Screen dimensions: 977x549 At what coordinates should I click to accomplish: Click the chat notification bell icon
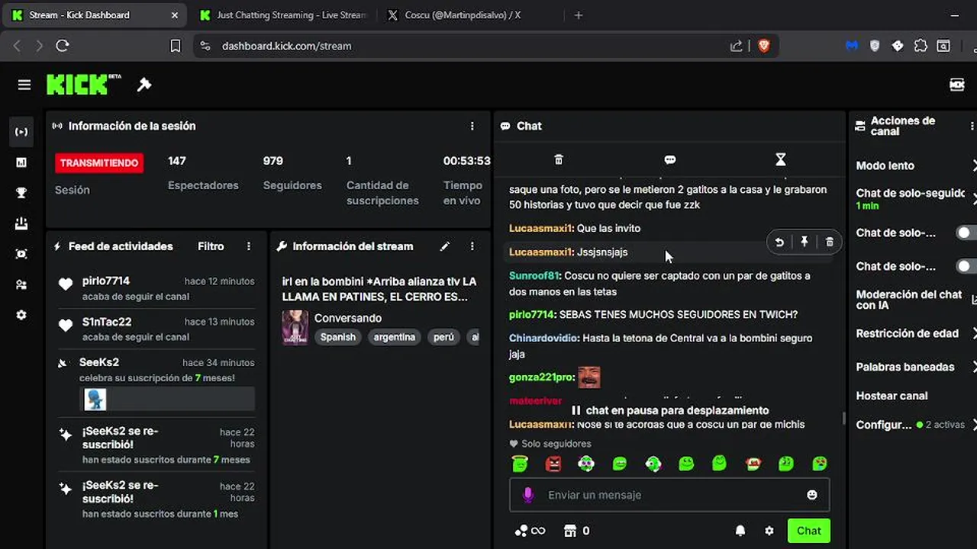coord(740,531)
